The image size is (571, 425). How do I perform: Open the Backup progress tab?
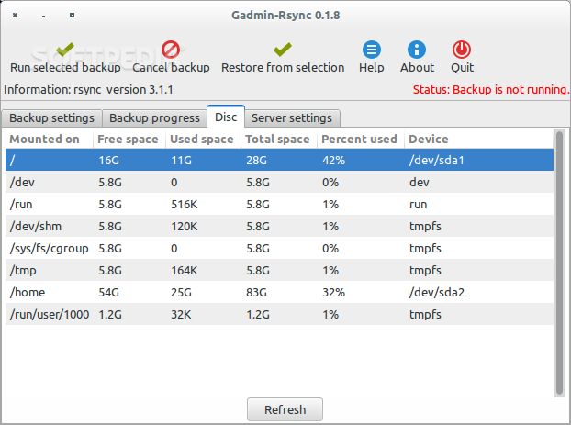(x=154, y=118)
